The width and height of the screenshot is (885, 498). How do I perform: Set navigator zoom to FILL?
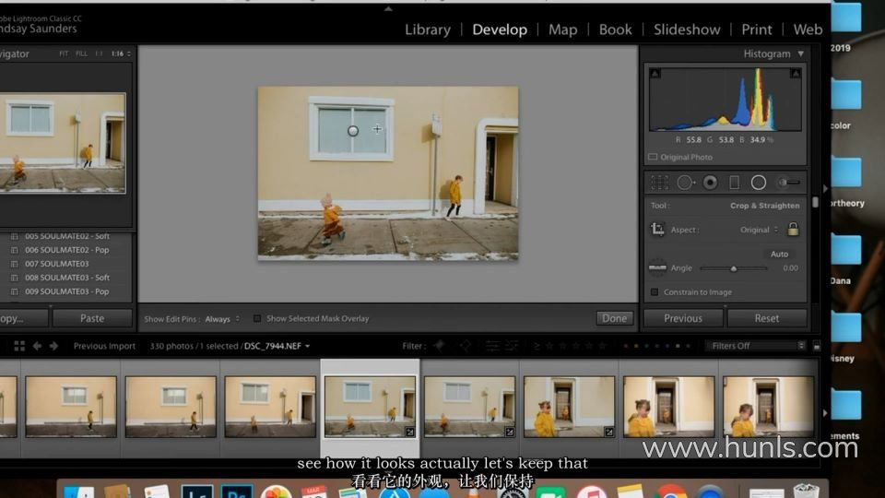pyautogui.click(x=81, y=53)
